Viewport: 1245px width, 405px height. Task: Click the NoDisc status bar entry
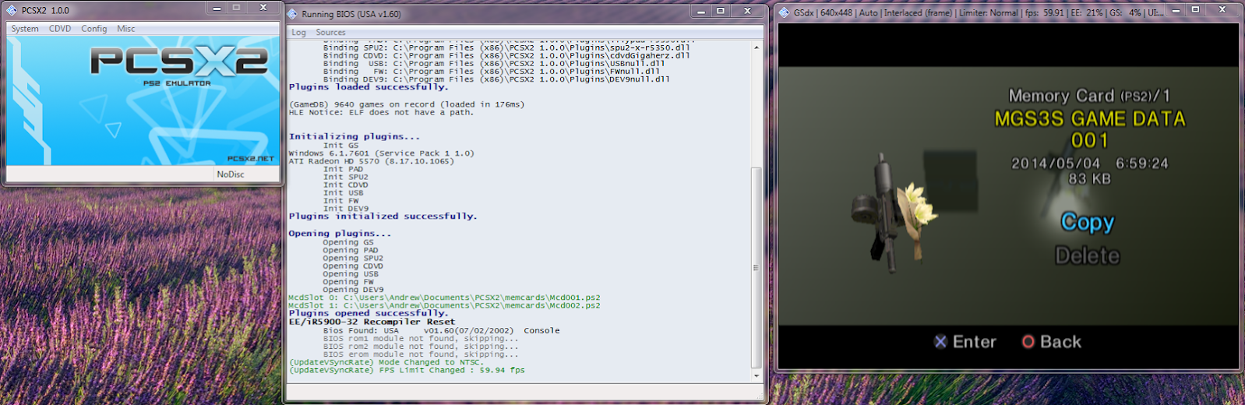(x=231, y=174)
